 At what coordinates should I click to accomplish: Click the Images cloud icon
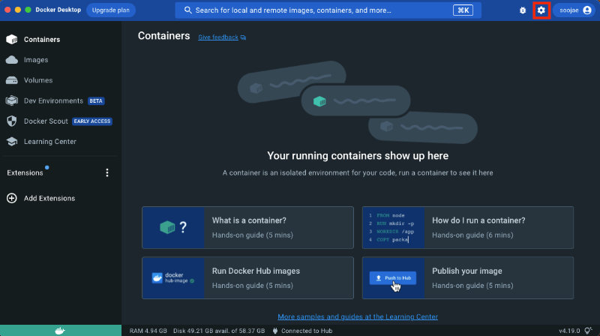(x=12, y=60)
